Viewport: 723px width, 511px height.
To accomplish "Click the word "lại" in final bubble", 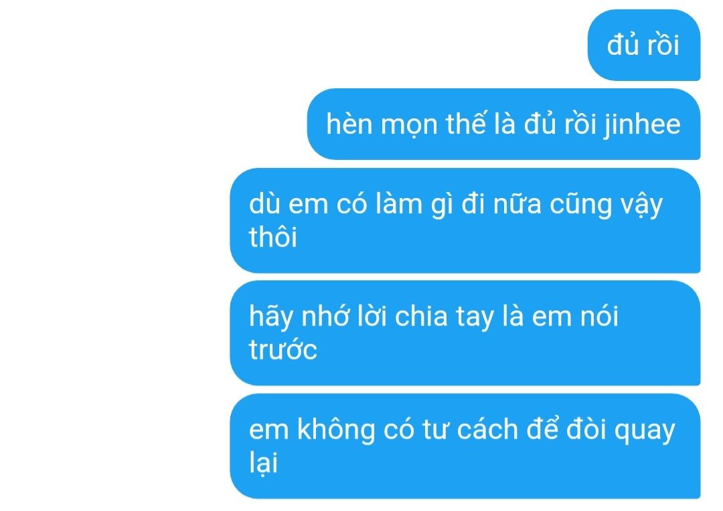I will coord(263,464).
